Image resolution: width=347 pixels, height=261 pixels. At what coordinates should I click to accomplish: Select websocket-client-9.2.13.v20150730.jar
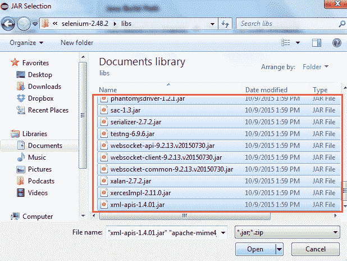(x=218, y=157)
